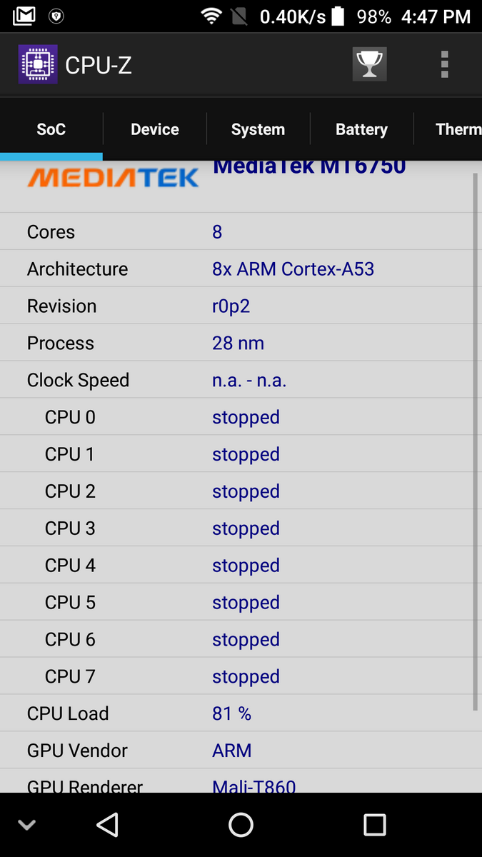
Task: Tap the battery status icon
Action: coord(338,16)
